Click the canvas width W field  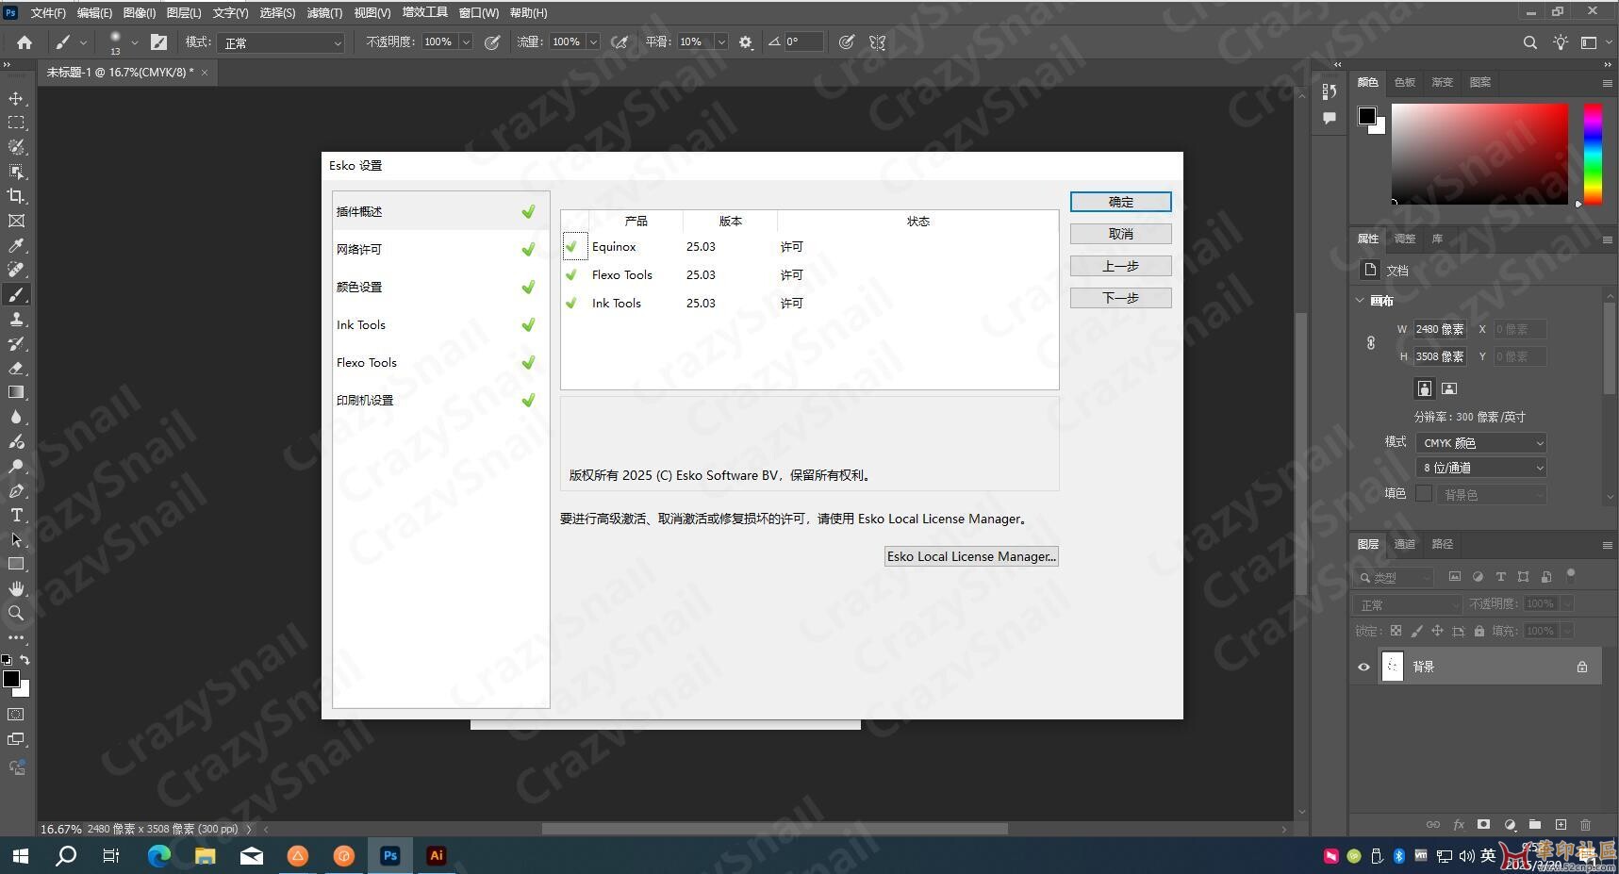[1439, 329]
